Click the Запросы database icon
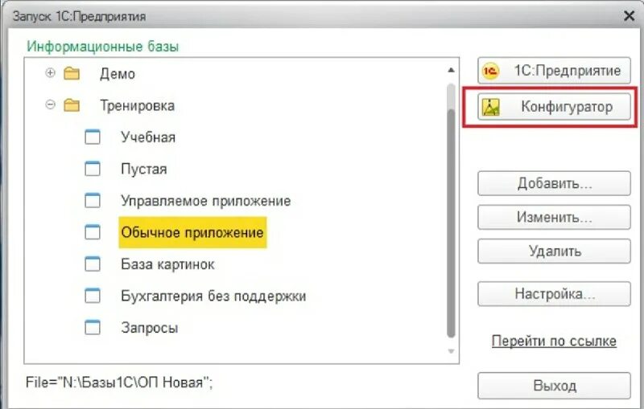 tap(93, 328)
